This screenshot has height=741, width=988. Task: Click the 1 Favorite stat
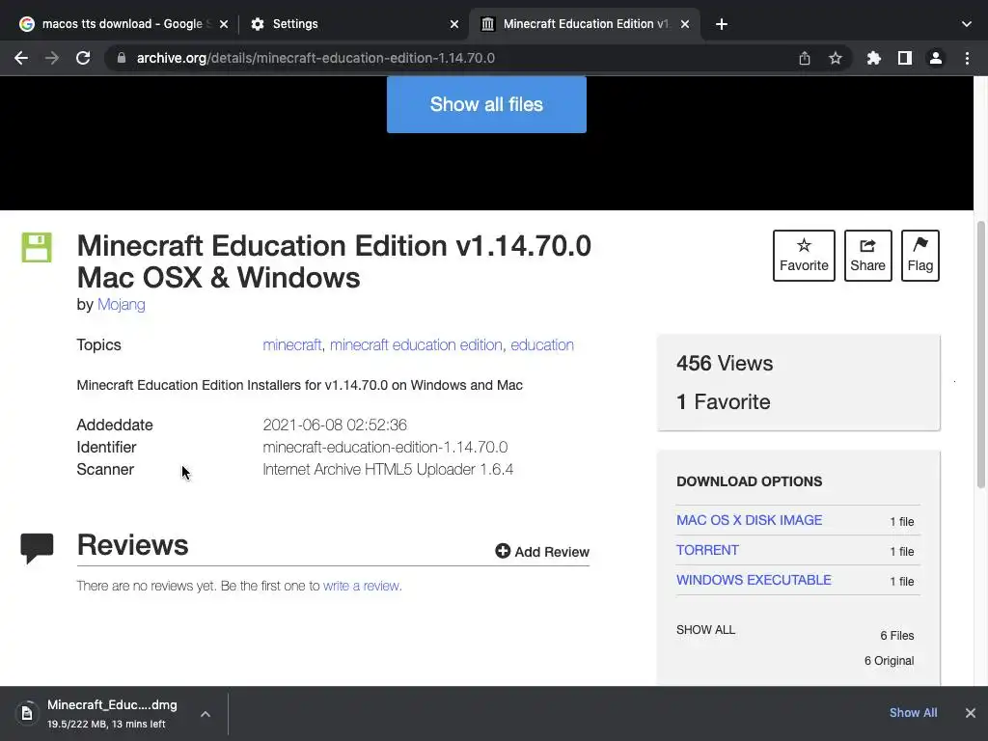[x=724, y=401]
